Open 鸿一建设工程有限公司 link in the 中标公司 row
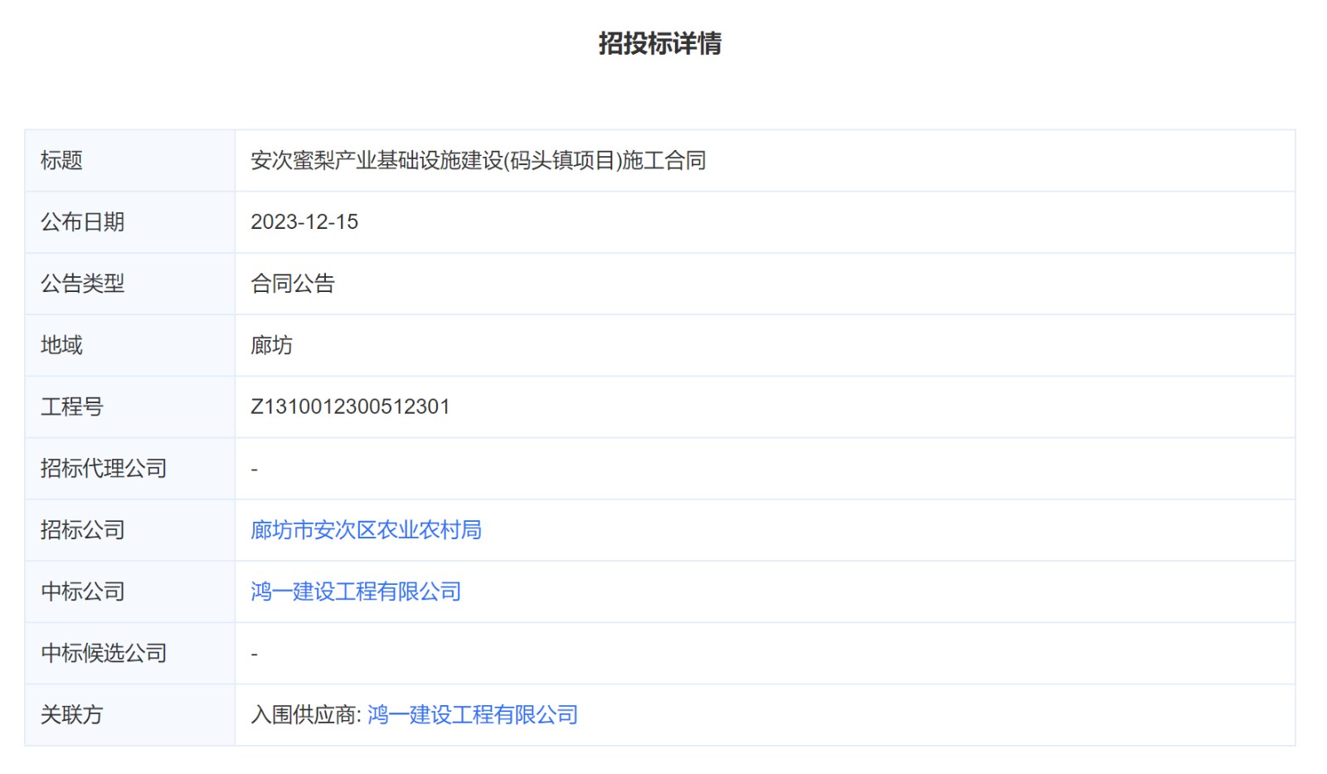 click(x=356, y=591)
